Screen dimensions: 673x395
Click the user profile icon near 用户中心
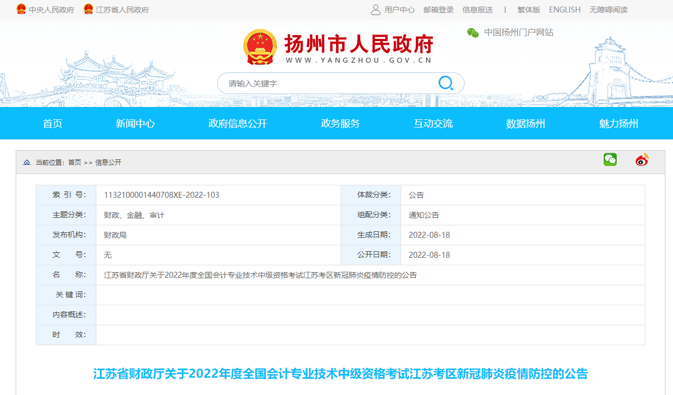(375, 9)
